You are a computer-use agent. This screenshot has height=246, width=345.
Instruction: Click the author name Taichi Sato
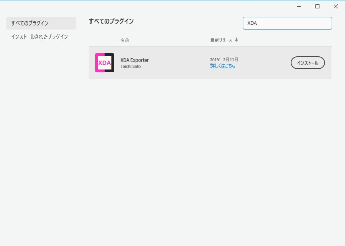pos(131,67)
